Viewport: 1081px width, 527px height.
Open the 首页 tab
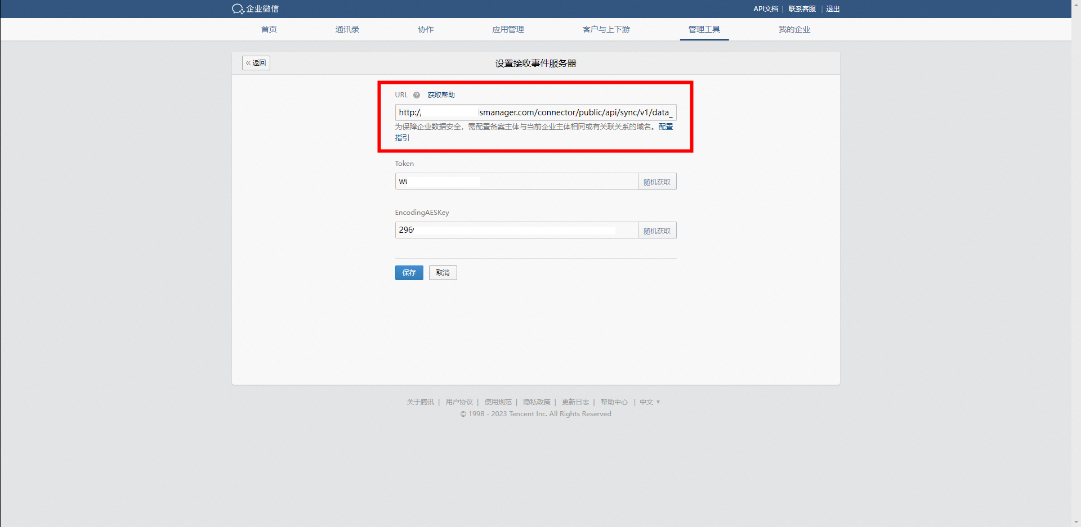pos(269,29)
